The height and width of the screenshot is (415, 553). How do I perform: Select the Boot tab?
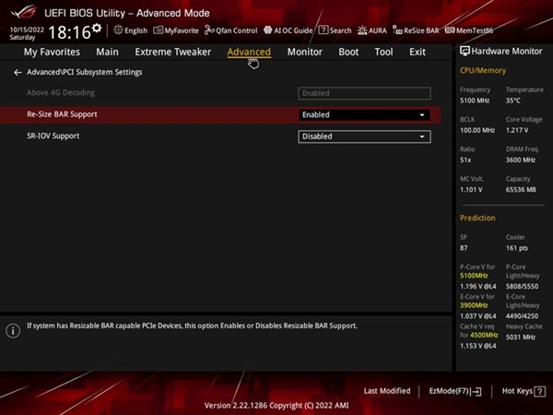348,53
